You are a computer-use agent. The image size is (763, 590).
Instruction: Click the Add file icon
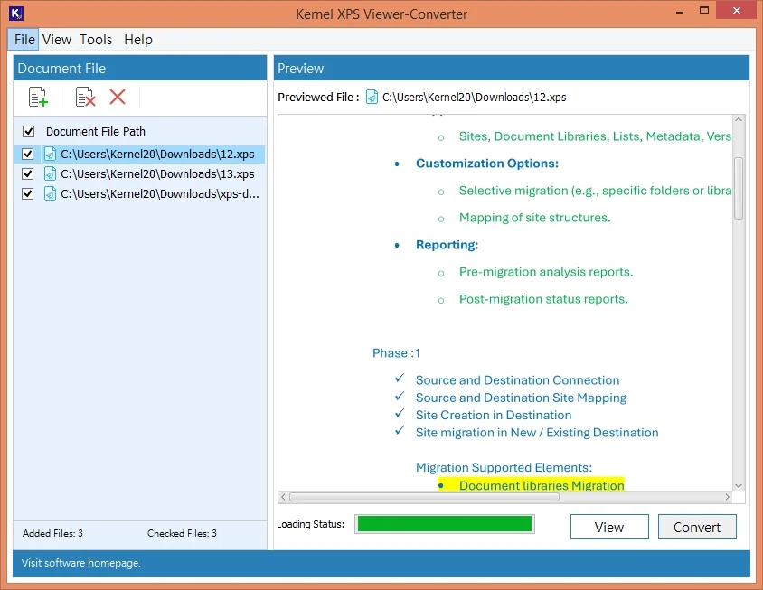coord(39,97)
